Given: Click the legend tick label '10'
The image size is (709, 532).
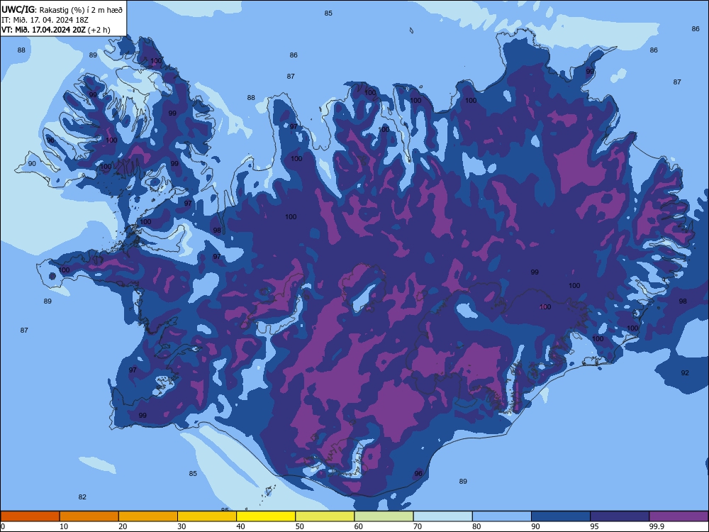Looking at the screenshot, I should tap(64, 526).
